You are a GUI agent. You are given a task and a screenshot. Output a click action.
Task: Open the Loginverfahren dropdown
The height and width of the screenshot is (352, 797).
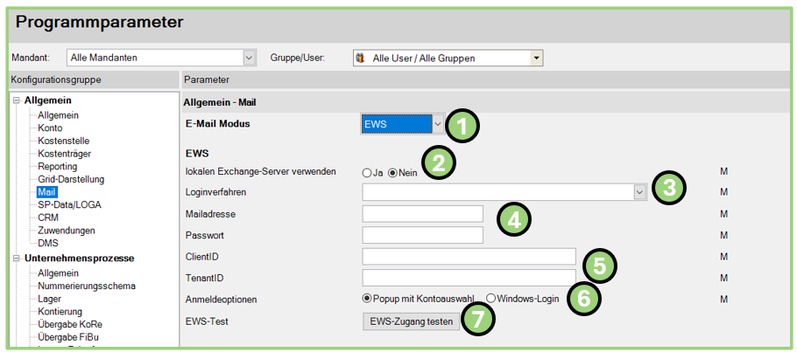639,192
